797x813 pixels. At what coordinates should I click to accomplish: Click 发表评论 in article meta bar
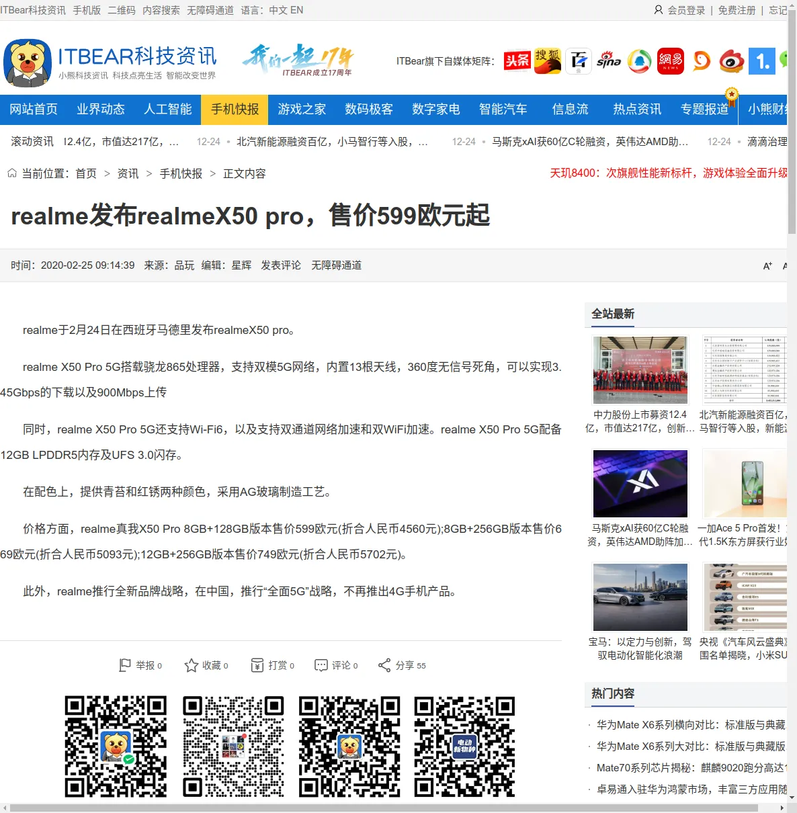[281, 265]
